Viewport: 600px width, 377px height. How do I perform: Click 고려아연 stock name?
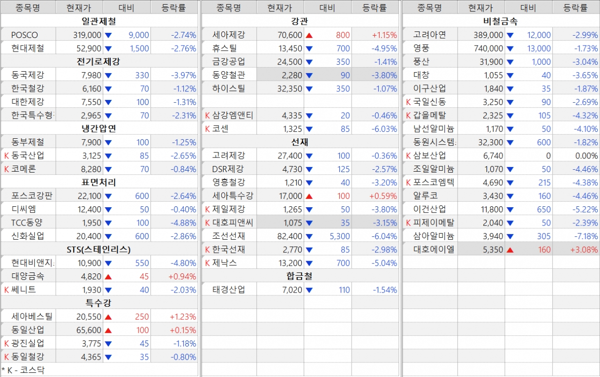[x=429, y=35]
